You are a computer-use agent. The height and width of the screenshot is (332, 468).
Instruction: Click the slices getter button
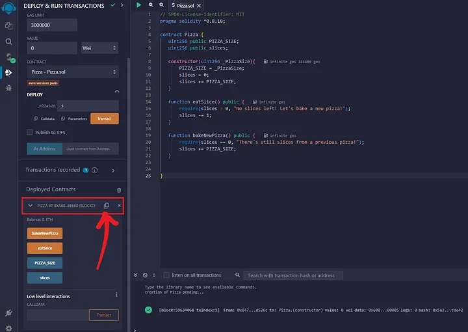pyautogui.click(x=45, y=278)
